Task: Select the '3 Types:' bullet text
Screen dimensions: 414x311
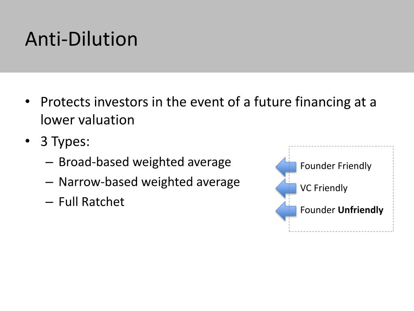Action: click(65, 141)
